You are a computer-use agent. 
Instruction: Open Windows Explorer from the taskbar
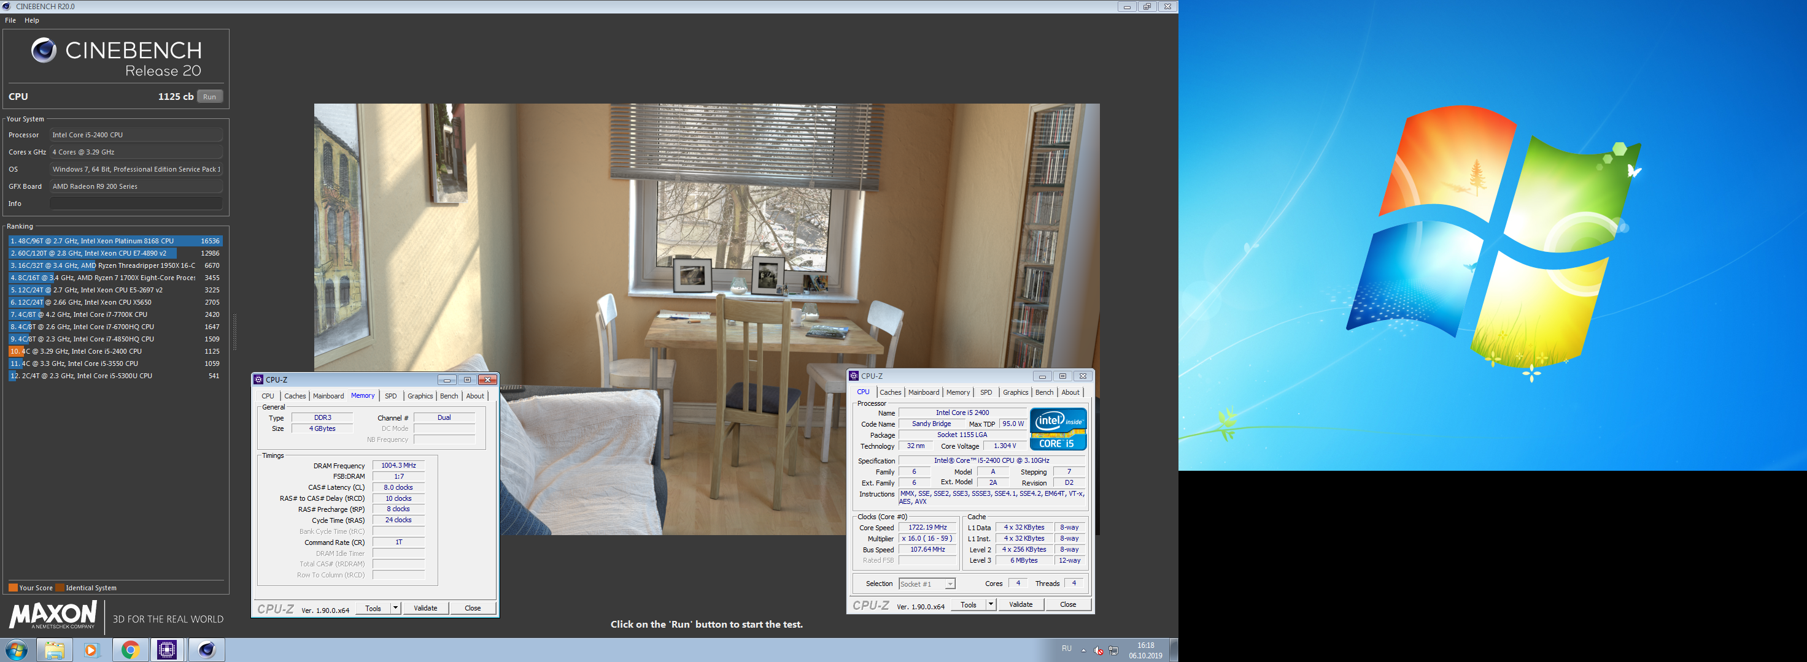tap(55, 650)
